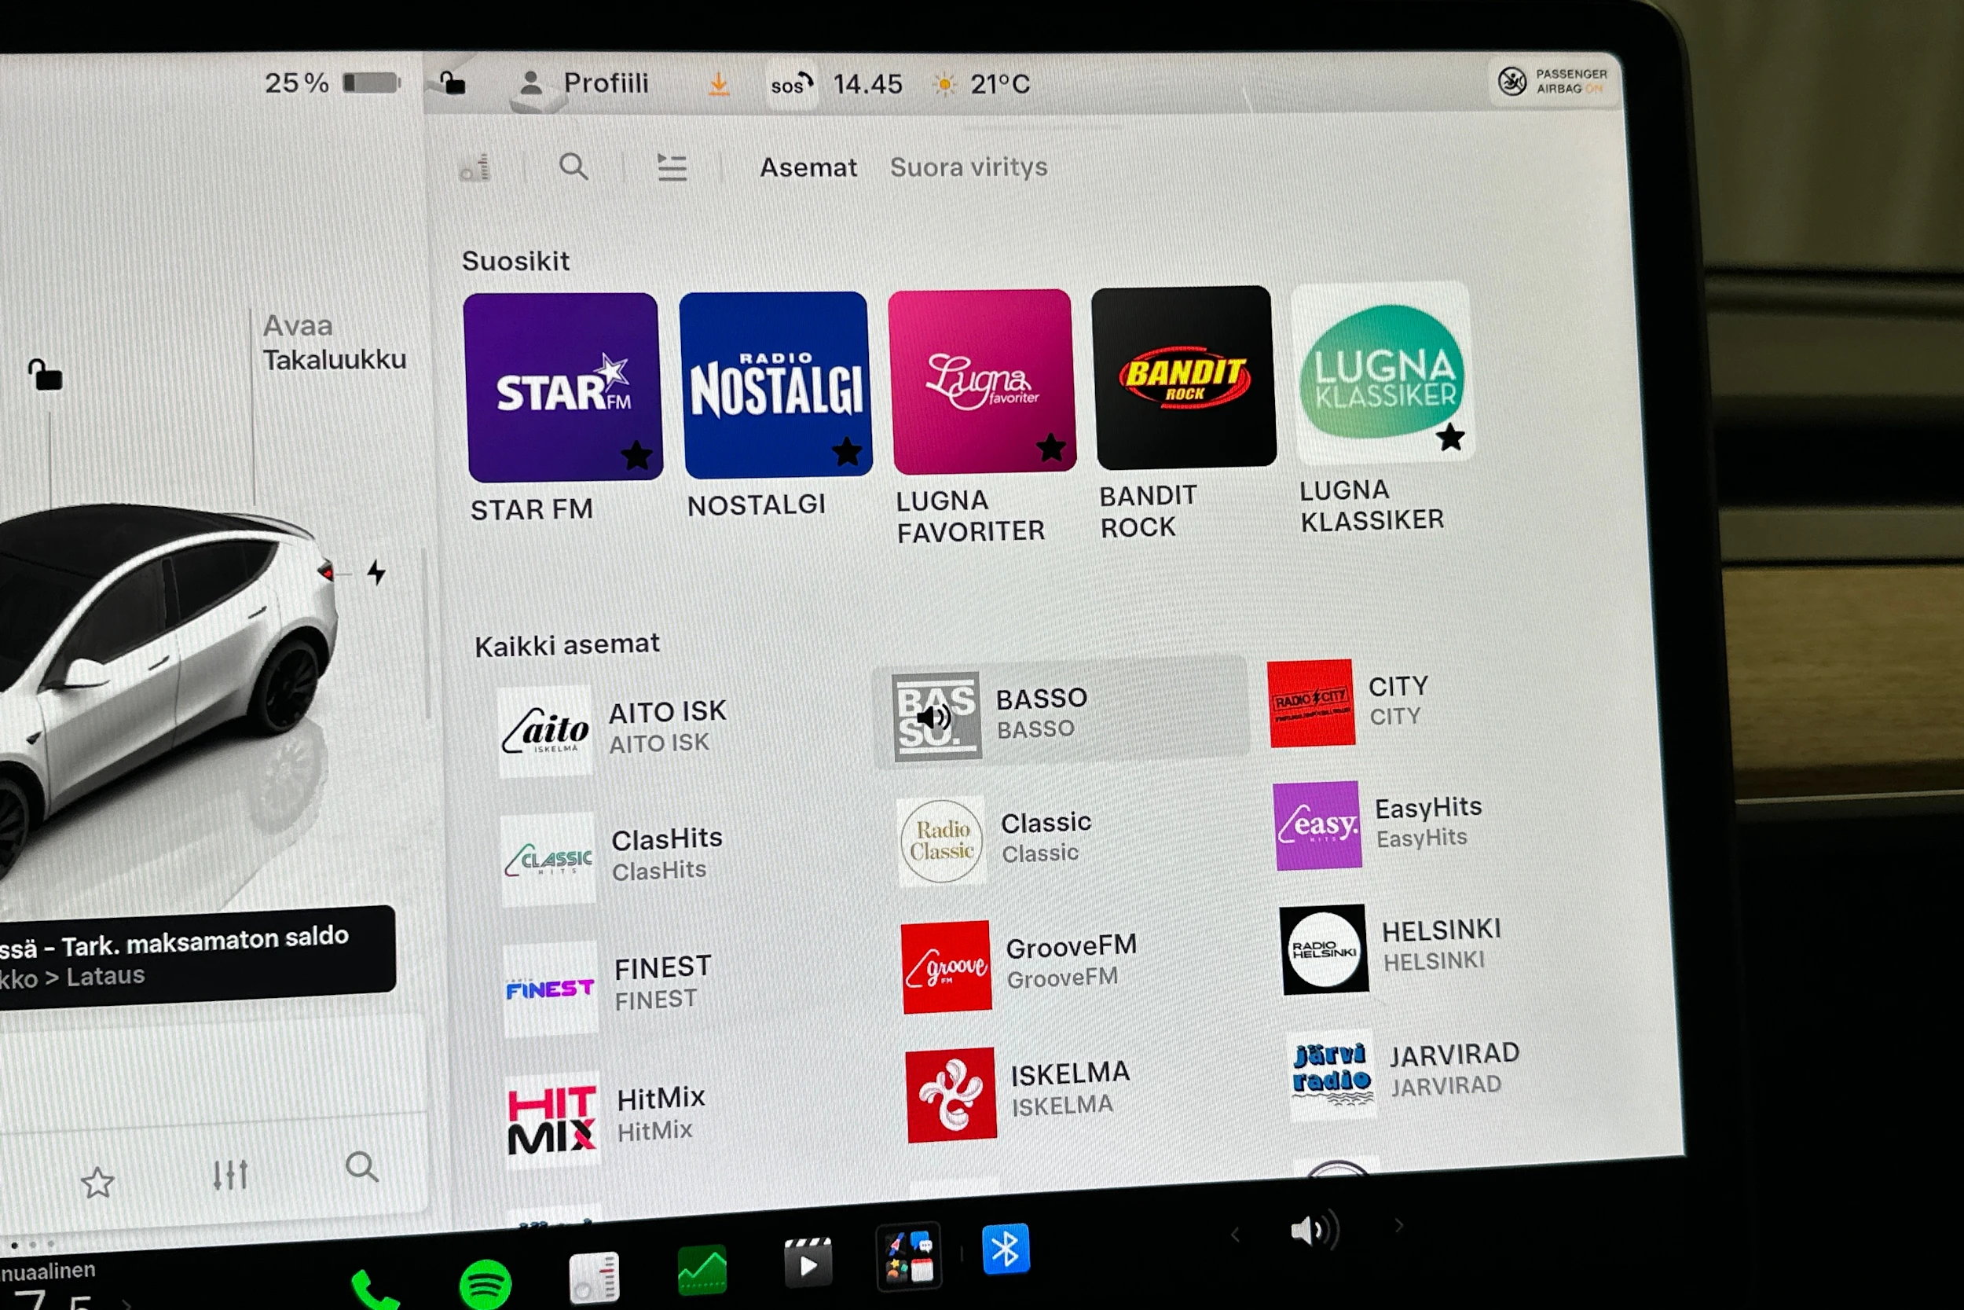
Task: Select the radio source bars icon
Action: point(476,168)
